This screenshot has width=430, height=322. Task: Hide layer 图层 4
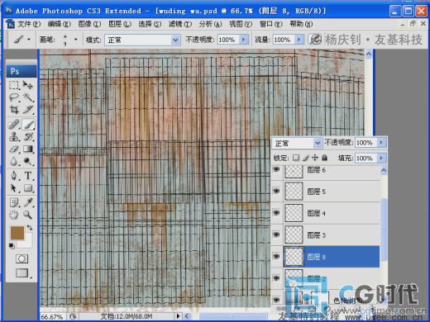click(x=276, y=213)
